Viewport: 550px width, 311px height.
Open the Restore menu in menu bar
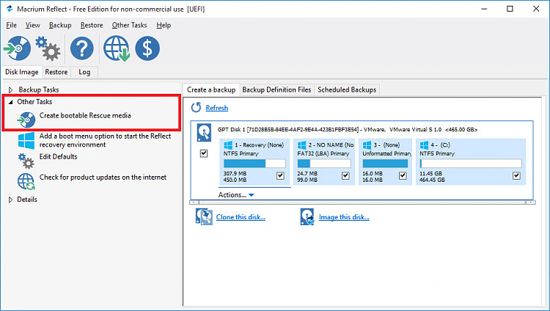[x=92, y=25]
